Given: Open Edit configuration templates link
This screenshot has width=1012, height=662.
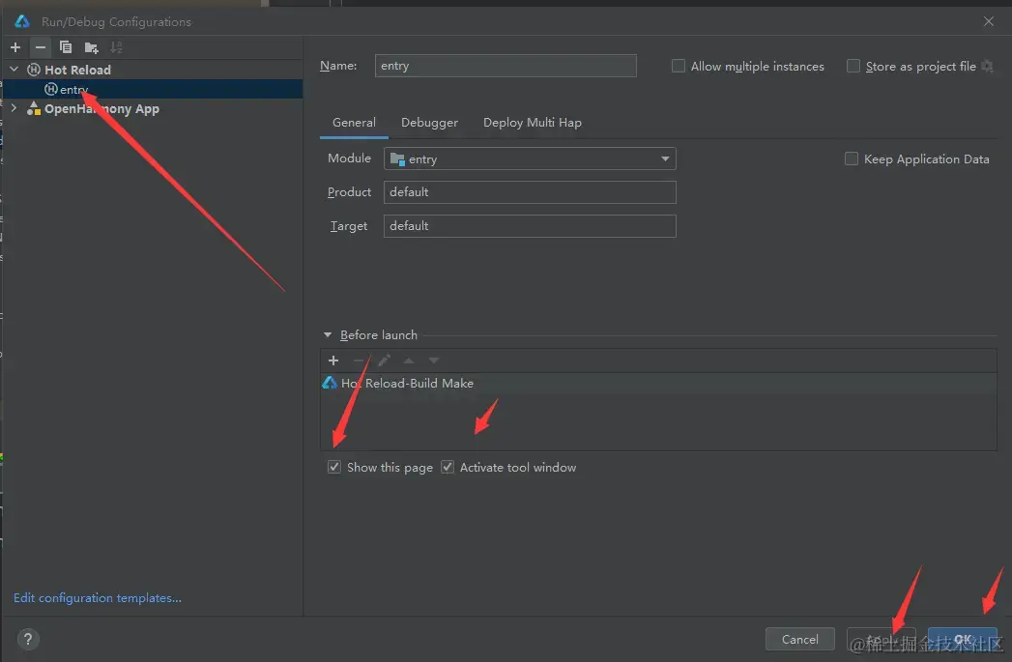Looking at the screenshot, I should pyautogui.click(x=98, y=598).
